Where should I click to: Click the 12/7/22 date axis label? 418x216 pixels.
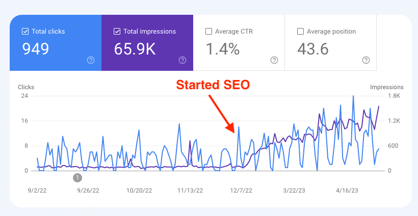click(241, 191)
